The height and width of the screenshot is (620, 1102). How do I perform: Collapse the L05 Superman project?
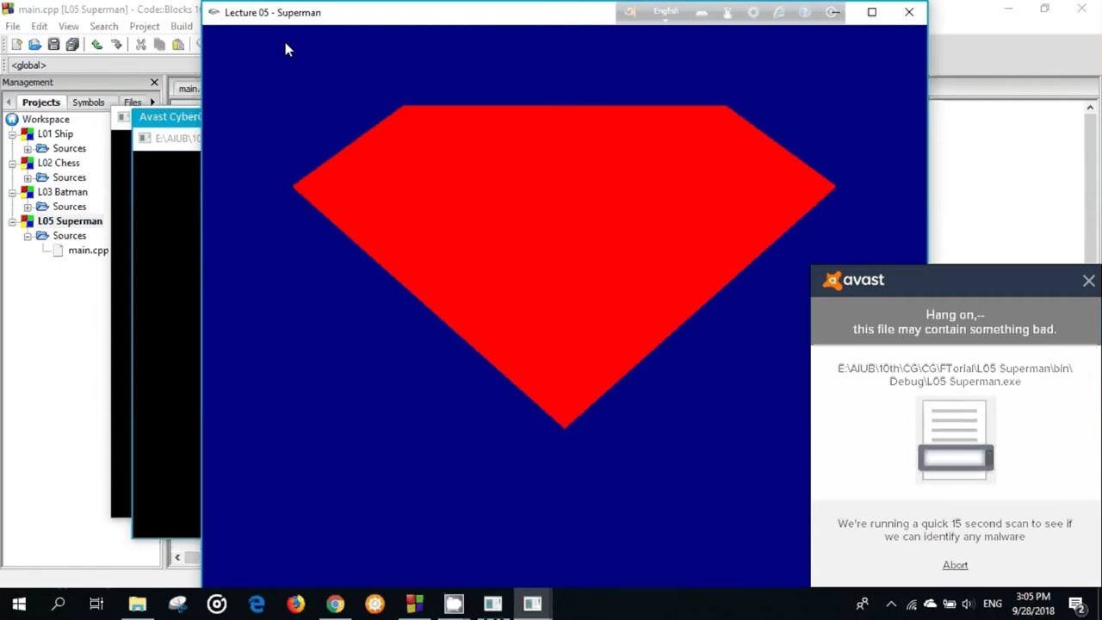click(13, 222)
